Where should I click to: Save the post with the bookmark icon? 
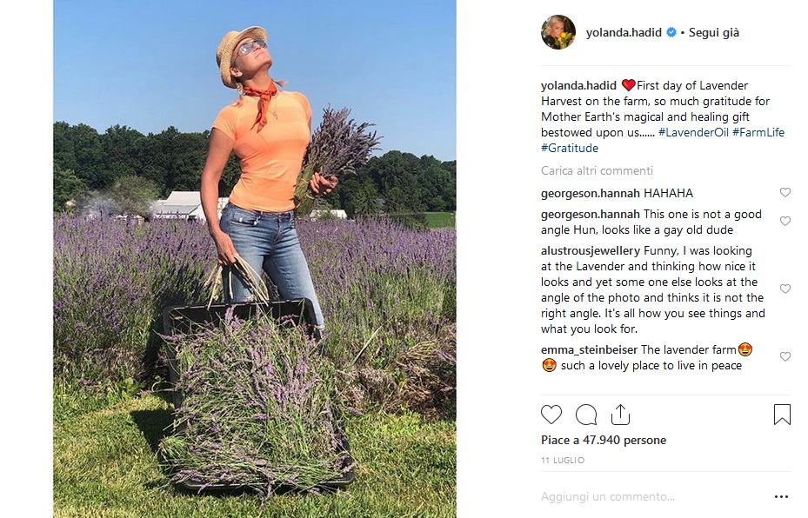point(782,415)
